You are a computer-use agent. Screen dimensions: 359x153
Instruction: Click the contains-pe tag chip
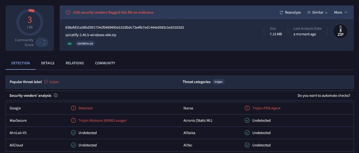[x=85, y=43]
